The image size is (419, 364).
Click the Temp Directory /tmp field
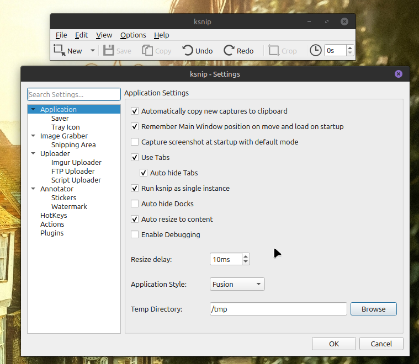pos(278,309)
